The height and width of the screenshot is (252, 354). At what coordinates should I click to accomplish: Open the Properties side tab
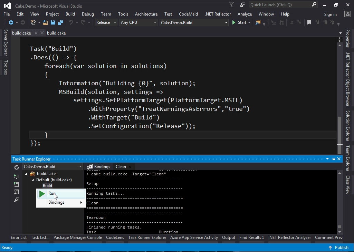coord(348,39)
